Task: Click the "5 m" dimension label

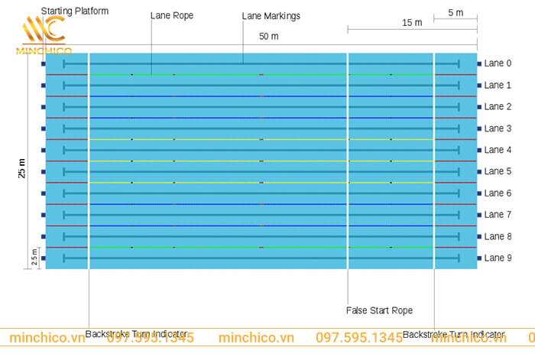Action: tap(456, 13)
